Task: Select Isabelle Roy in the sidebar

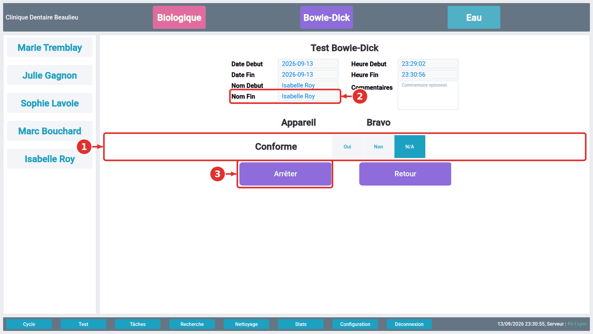Action: pos(50,159)
